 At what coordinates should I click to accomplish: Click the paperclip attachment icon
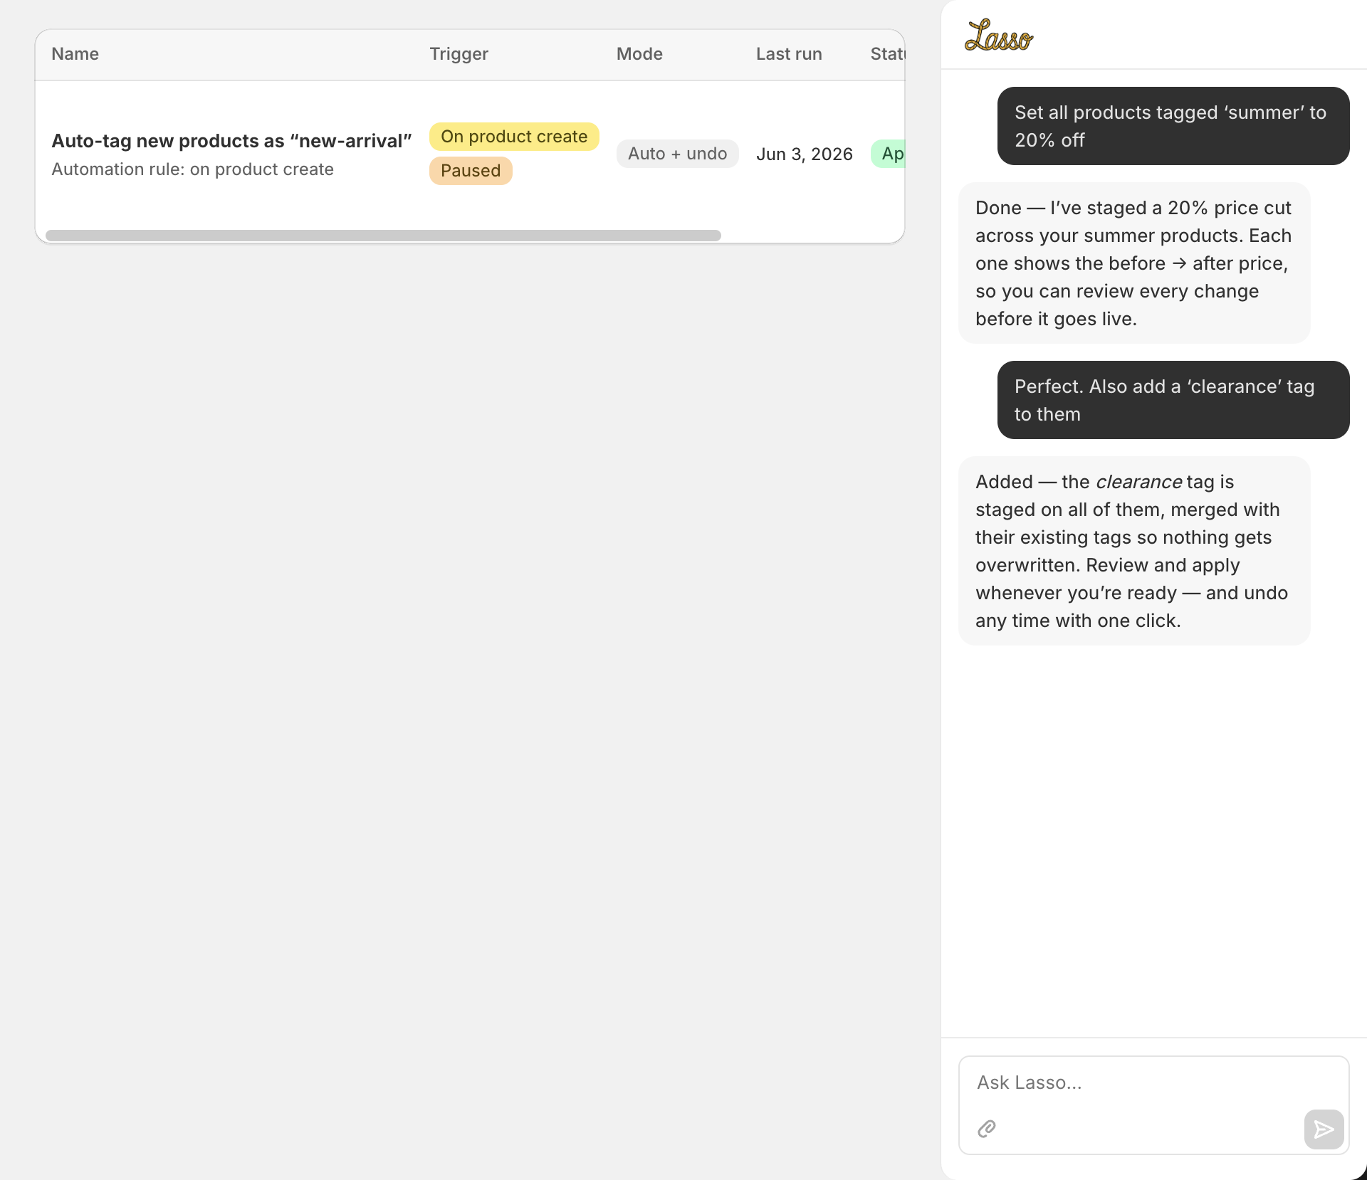tap(987, 1129)
